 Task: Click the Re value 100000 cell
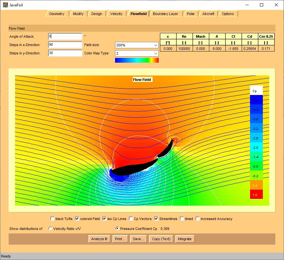click(x=184, y=49)
